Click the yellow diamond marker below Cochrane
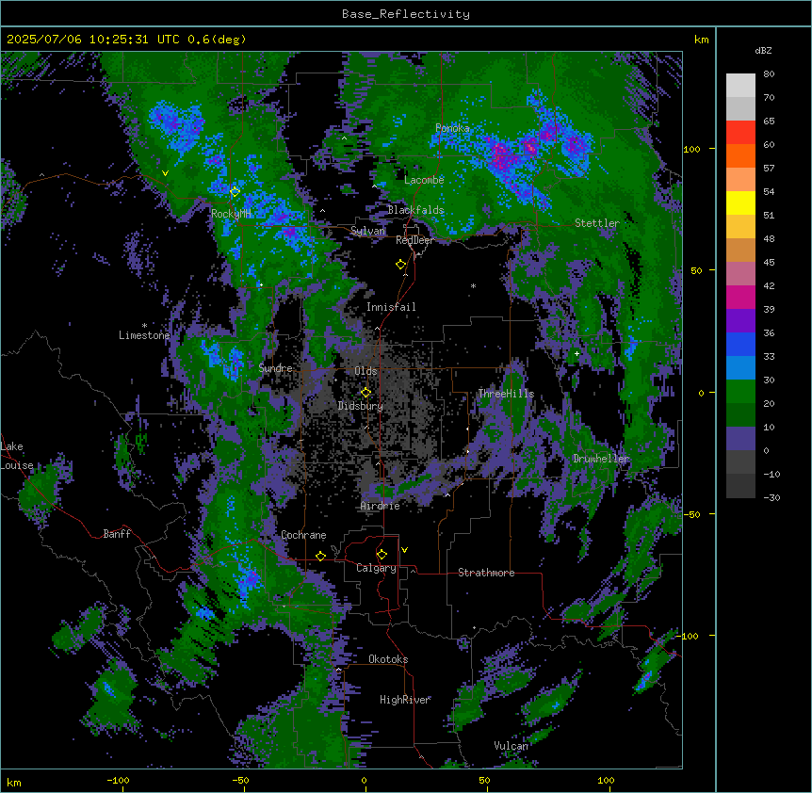Viewport: 812px width, 793px height. coord(320,556)
